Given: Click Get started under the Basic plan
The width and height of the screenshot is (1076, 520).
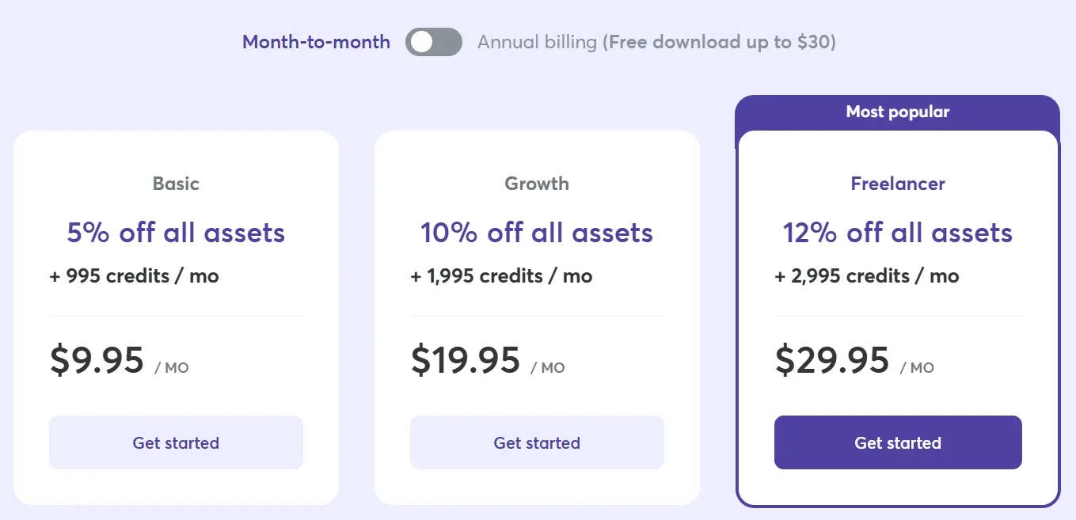Looking at the screenshot, I should (176, 442).
